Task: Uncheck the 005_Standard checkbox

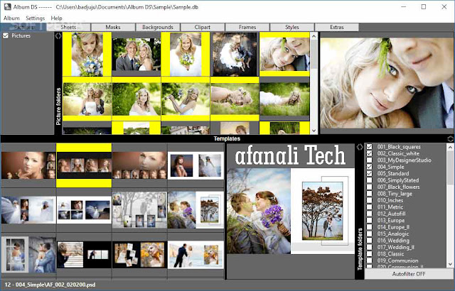Action: point(369,173)
